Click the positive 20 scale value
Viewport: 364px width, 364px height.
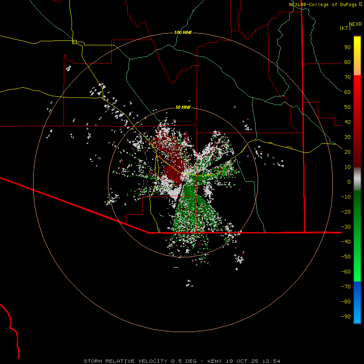tap(347, 152)
